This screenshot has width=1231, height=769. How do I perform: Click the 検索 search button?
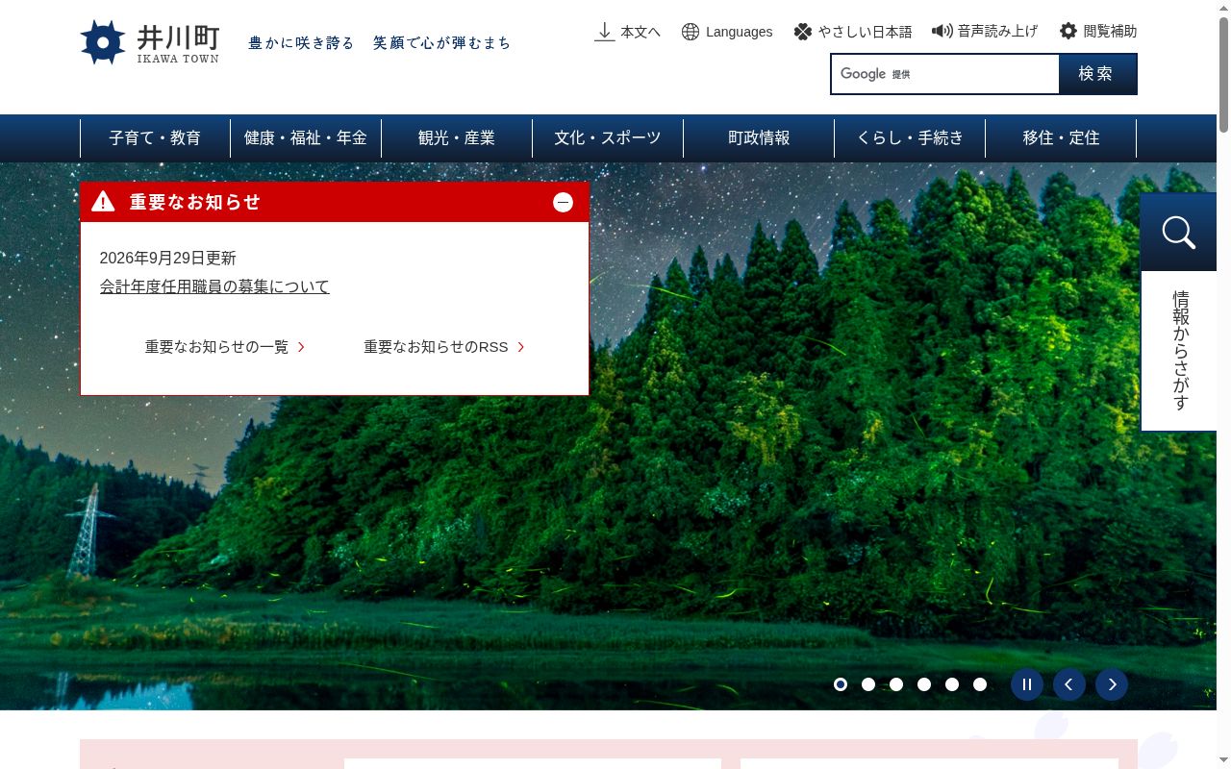pyautogui.click(x=1097, y=74)
